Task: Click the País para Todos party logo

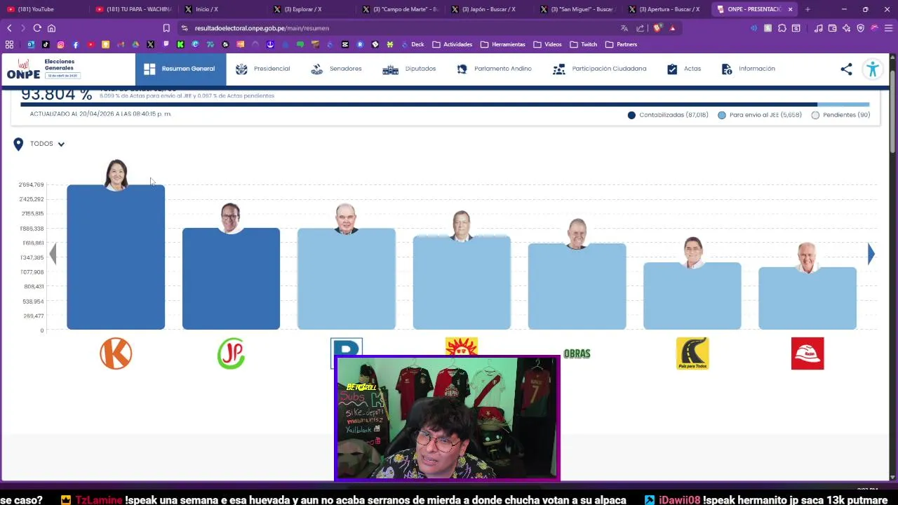Action: tap(692, 353)
